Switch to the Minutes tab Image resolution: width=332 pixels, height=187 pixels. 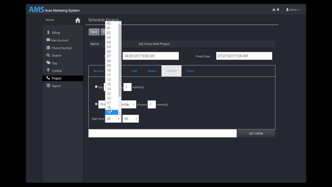98,71
